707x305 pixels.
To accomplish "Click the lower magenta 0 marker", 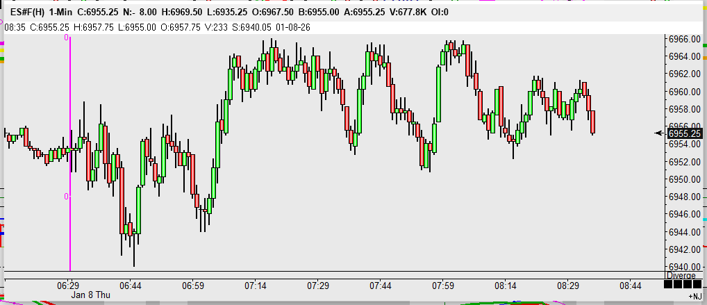I will pyautogui.click(x=67, y=197).
